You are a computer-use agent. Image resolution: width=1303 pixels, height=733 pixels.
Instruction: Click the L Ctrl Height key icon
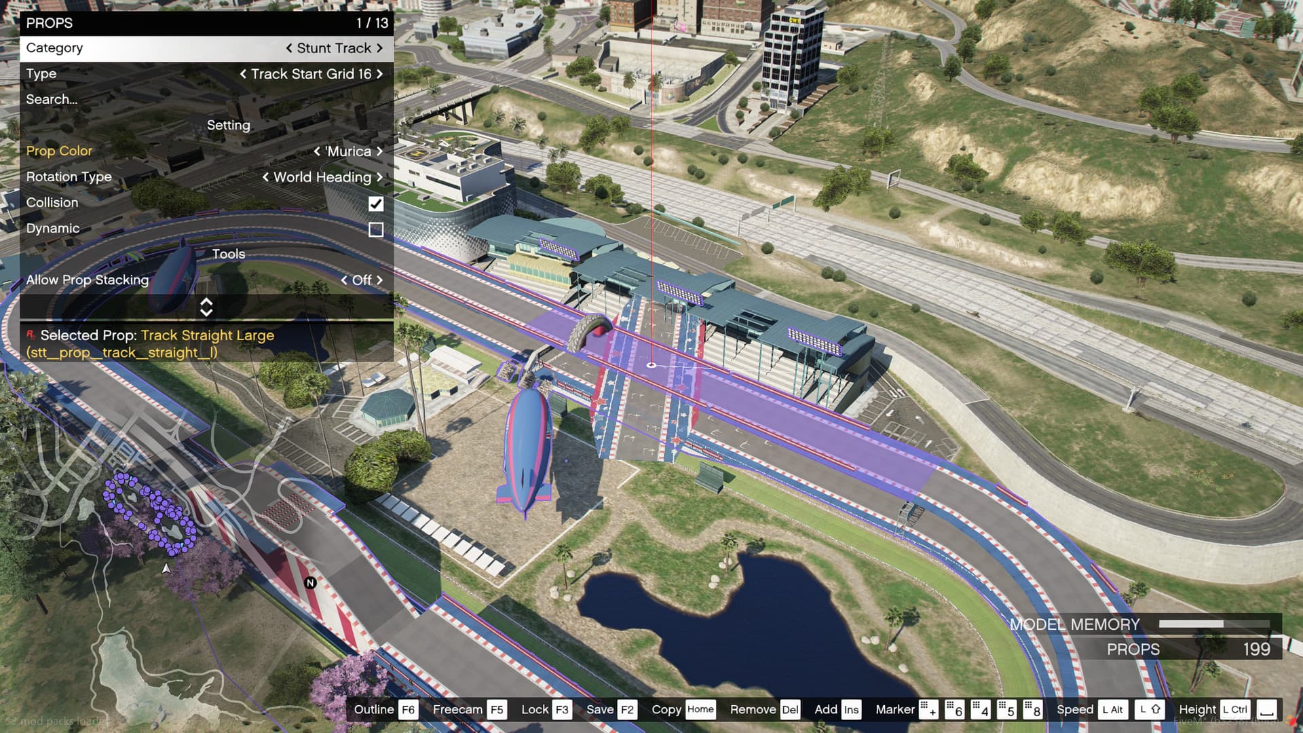(x=1235, y=709)
